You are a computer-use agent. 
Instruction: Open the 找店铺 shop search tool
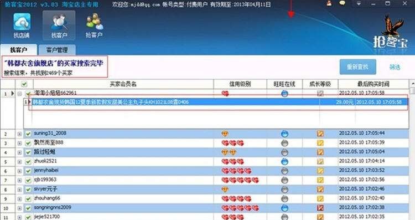(x=22, y=25)
